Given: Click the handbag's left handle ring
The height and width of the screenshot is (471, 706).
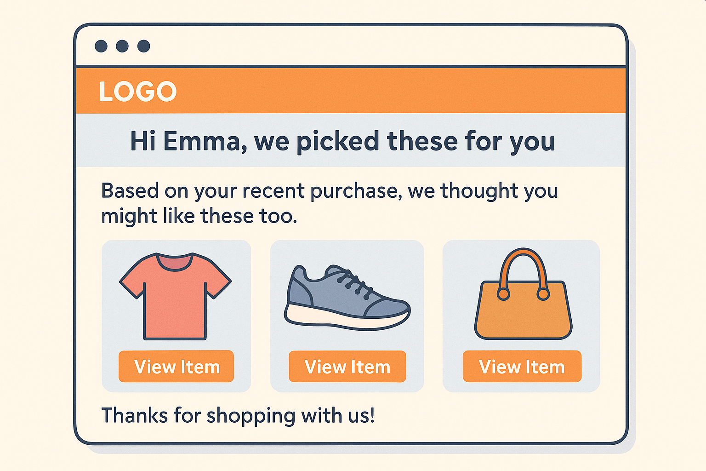Looking at the screenshot, I should point(503,293).
